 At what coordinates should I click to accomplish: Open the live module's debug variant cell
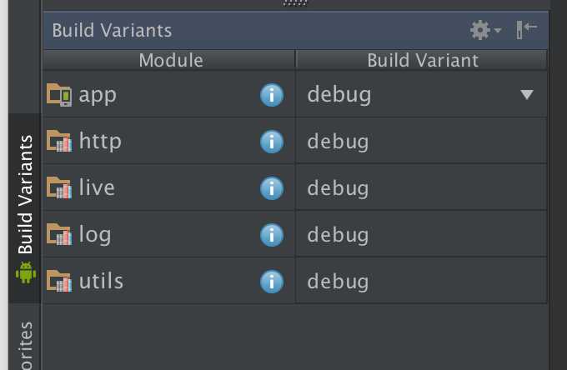coord(421,187)
